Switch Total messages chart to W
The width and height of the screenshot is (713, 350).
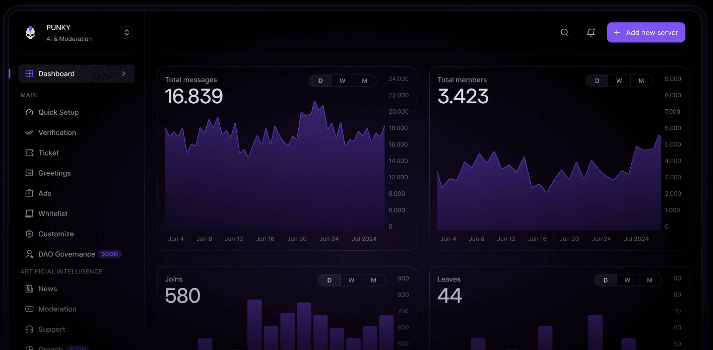[x=342, y=81]
